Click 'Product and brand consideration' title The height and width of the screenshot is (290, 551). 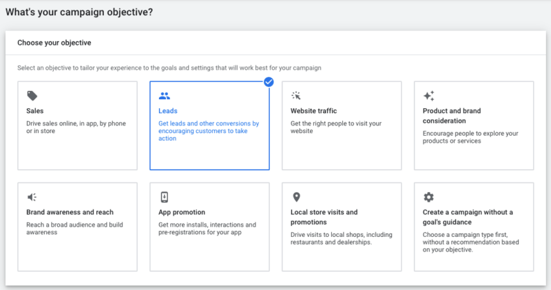tap(452, 116)
